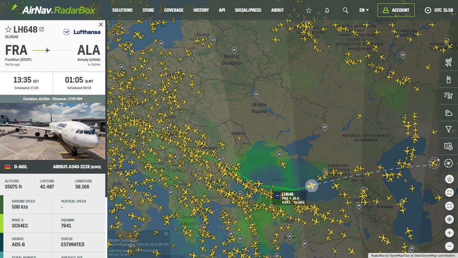Viewport: 458px width, 258px height.
Task: Click the circled aircraft near Caspian Sea
Action: point(434,163)
